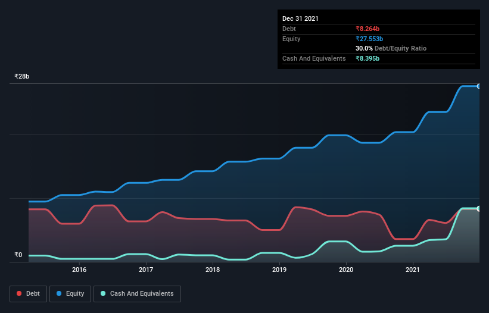Select the 2021 label on the x-axis

(x=413, y=270)
